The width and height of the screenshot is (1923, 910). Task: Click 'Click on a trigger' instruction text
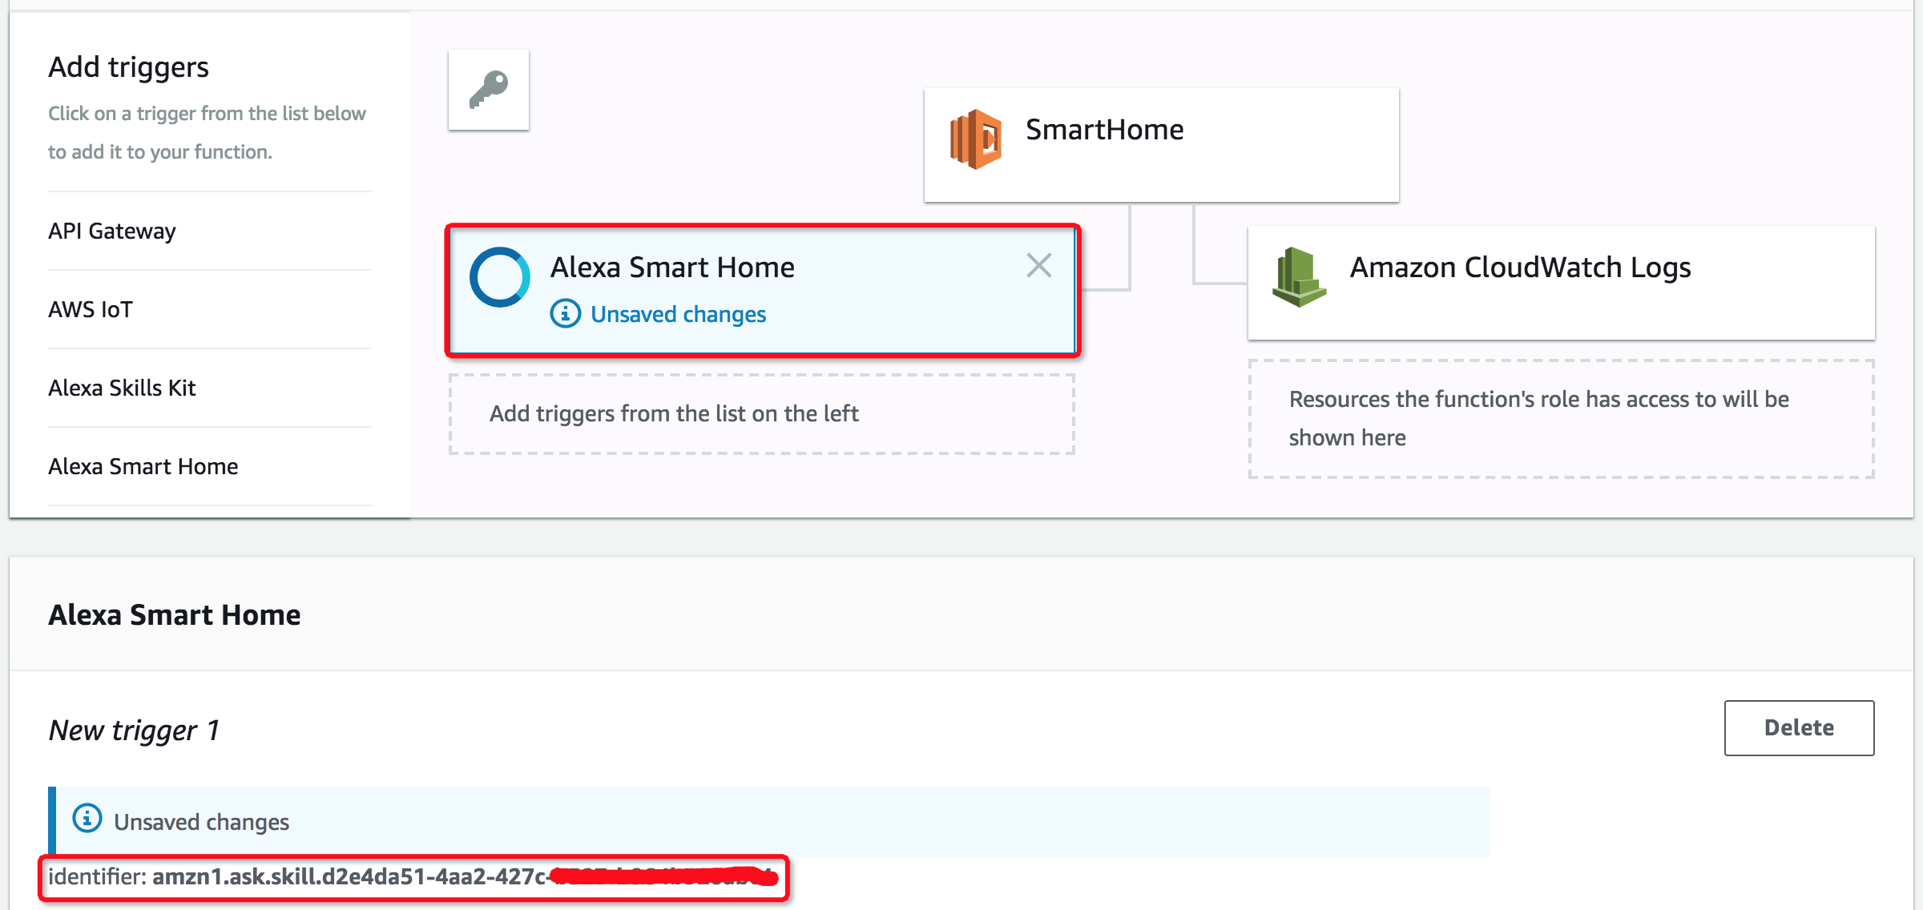207,132
